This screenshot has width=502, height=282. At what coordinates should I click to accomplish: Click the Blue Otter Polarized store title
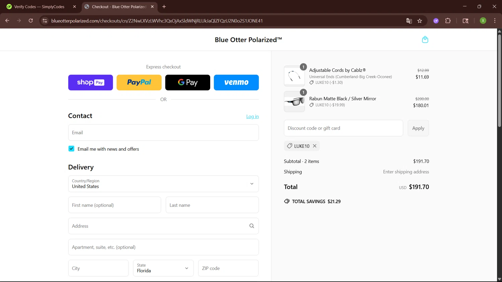click(x=248, y=40)
